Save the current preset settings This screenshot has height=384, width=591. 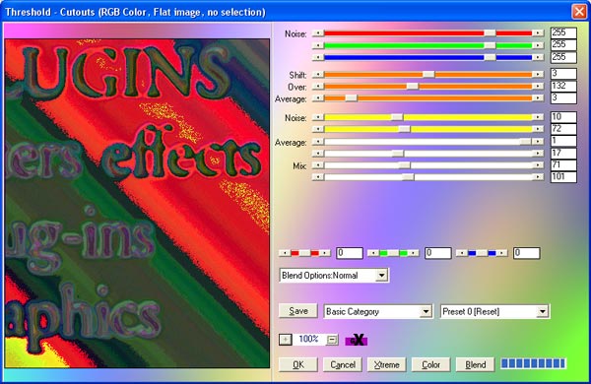click(298, 311)
